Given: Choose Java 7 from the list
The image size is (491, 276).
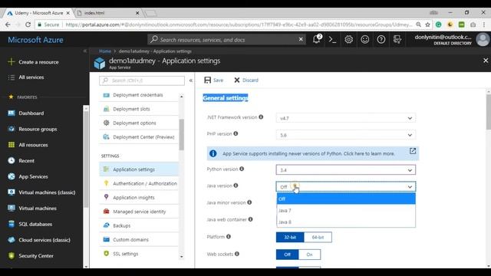Looking at the screenshot, I should (x=346, y=210).
